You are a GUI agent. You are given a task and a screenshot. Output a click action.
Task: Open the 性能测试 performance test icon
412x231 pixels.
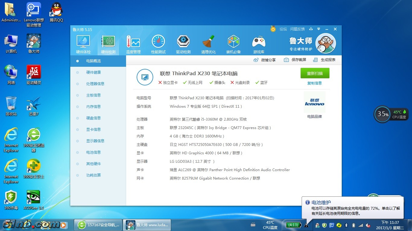(x=158, y=45)
